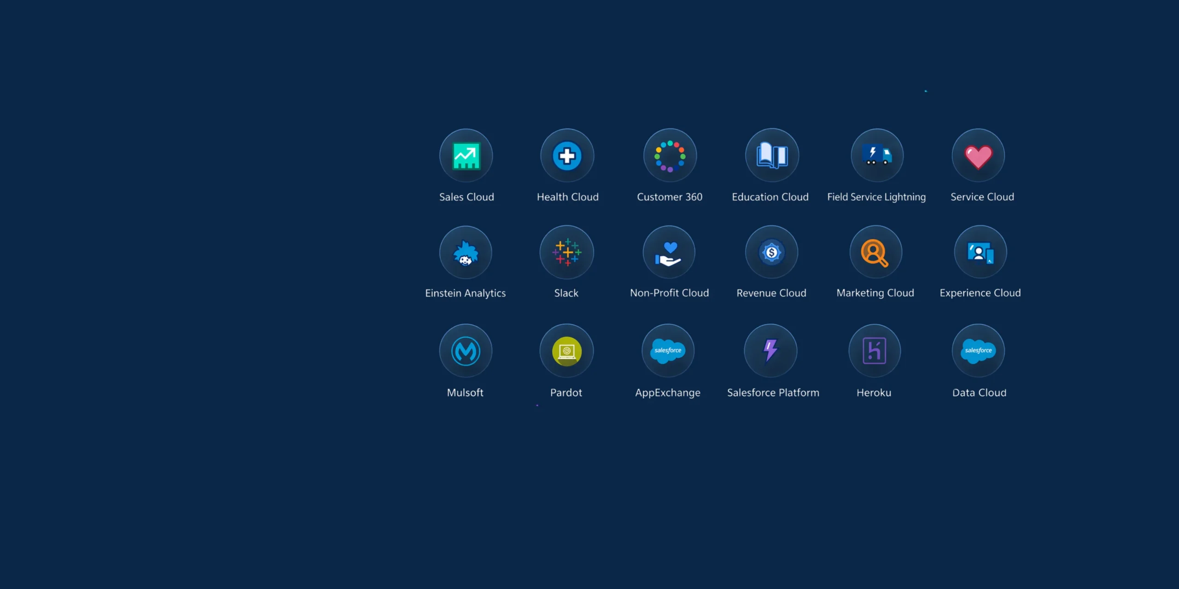The image size is (1179, 589).
Task: Click the "AppExchange" label text
Action: pos(668,393)
